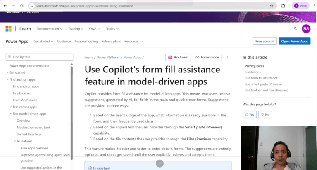317x170 pixels.
Task: Open Power Apps documentation tree item
Action: click(x=29, y=66)
